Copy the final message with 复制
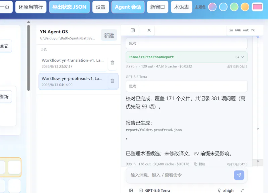The image size is (268, 193). point(200,164)
